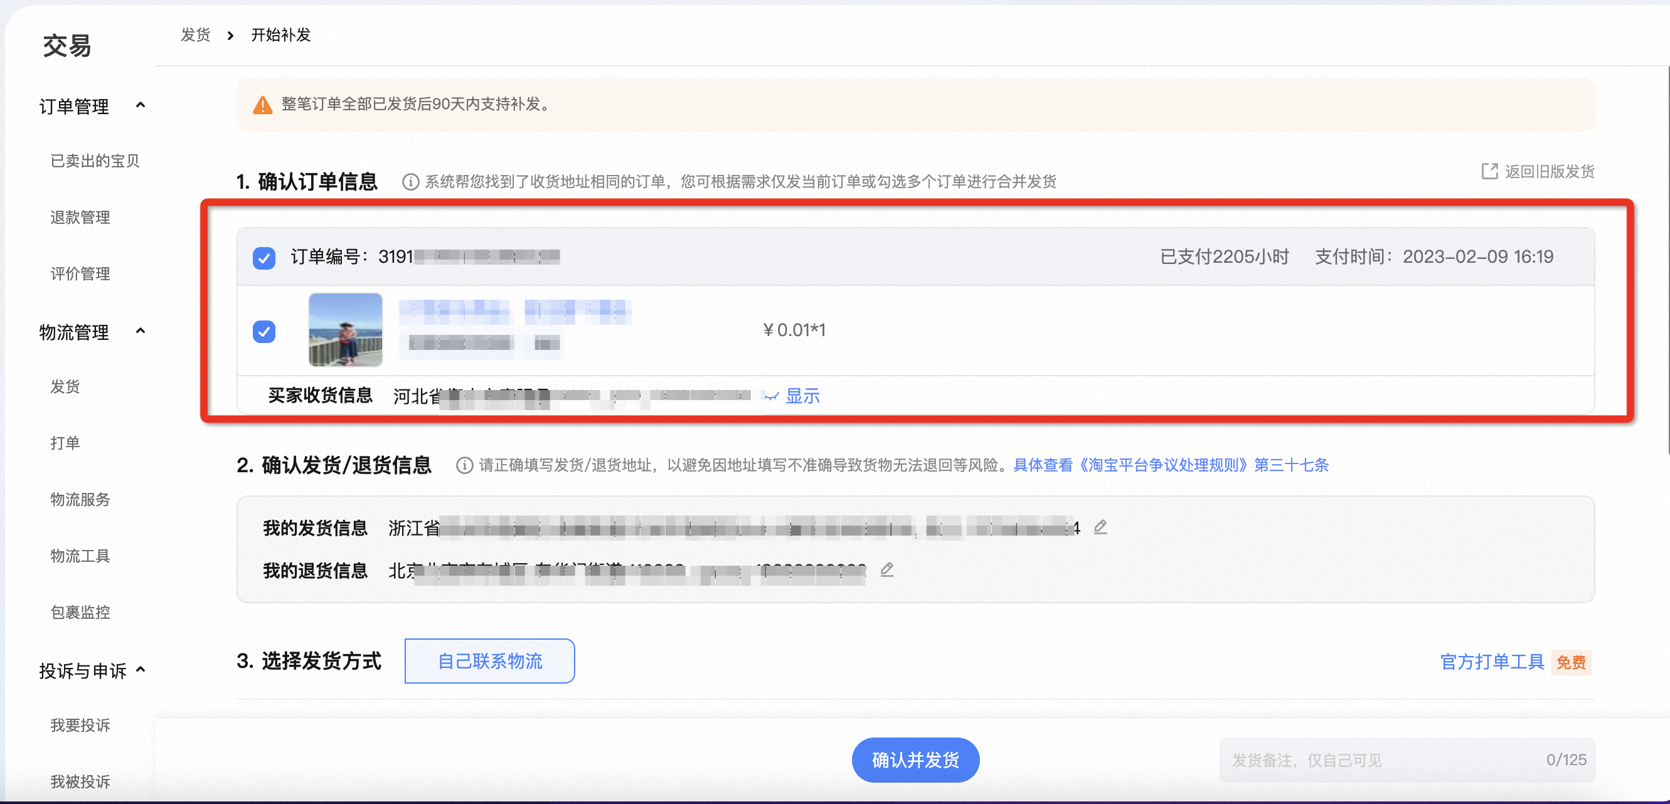Click the ¥0.01*1 price text
The width and height of the screenshot is (1670, 804).
794,331
